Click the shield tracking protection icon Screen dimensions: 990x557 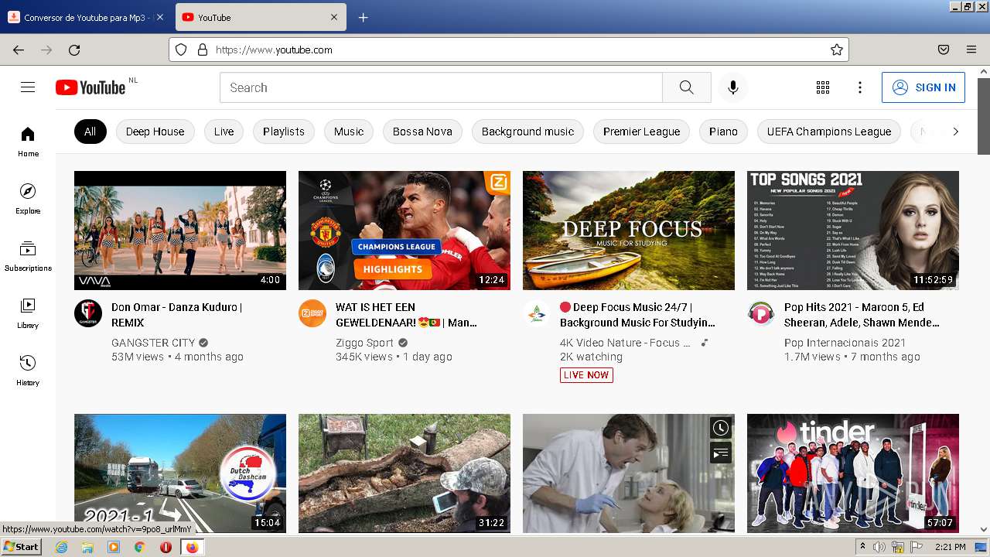point(181,50)
